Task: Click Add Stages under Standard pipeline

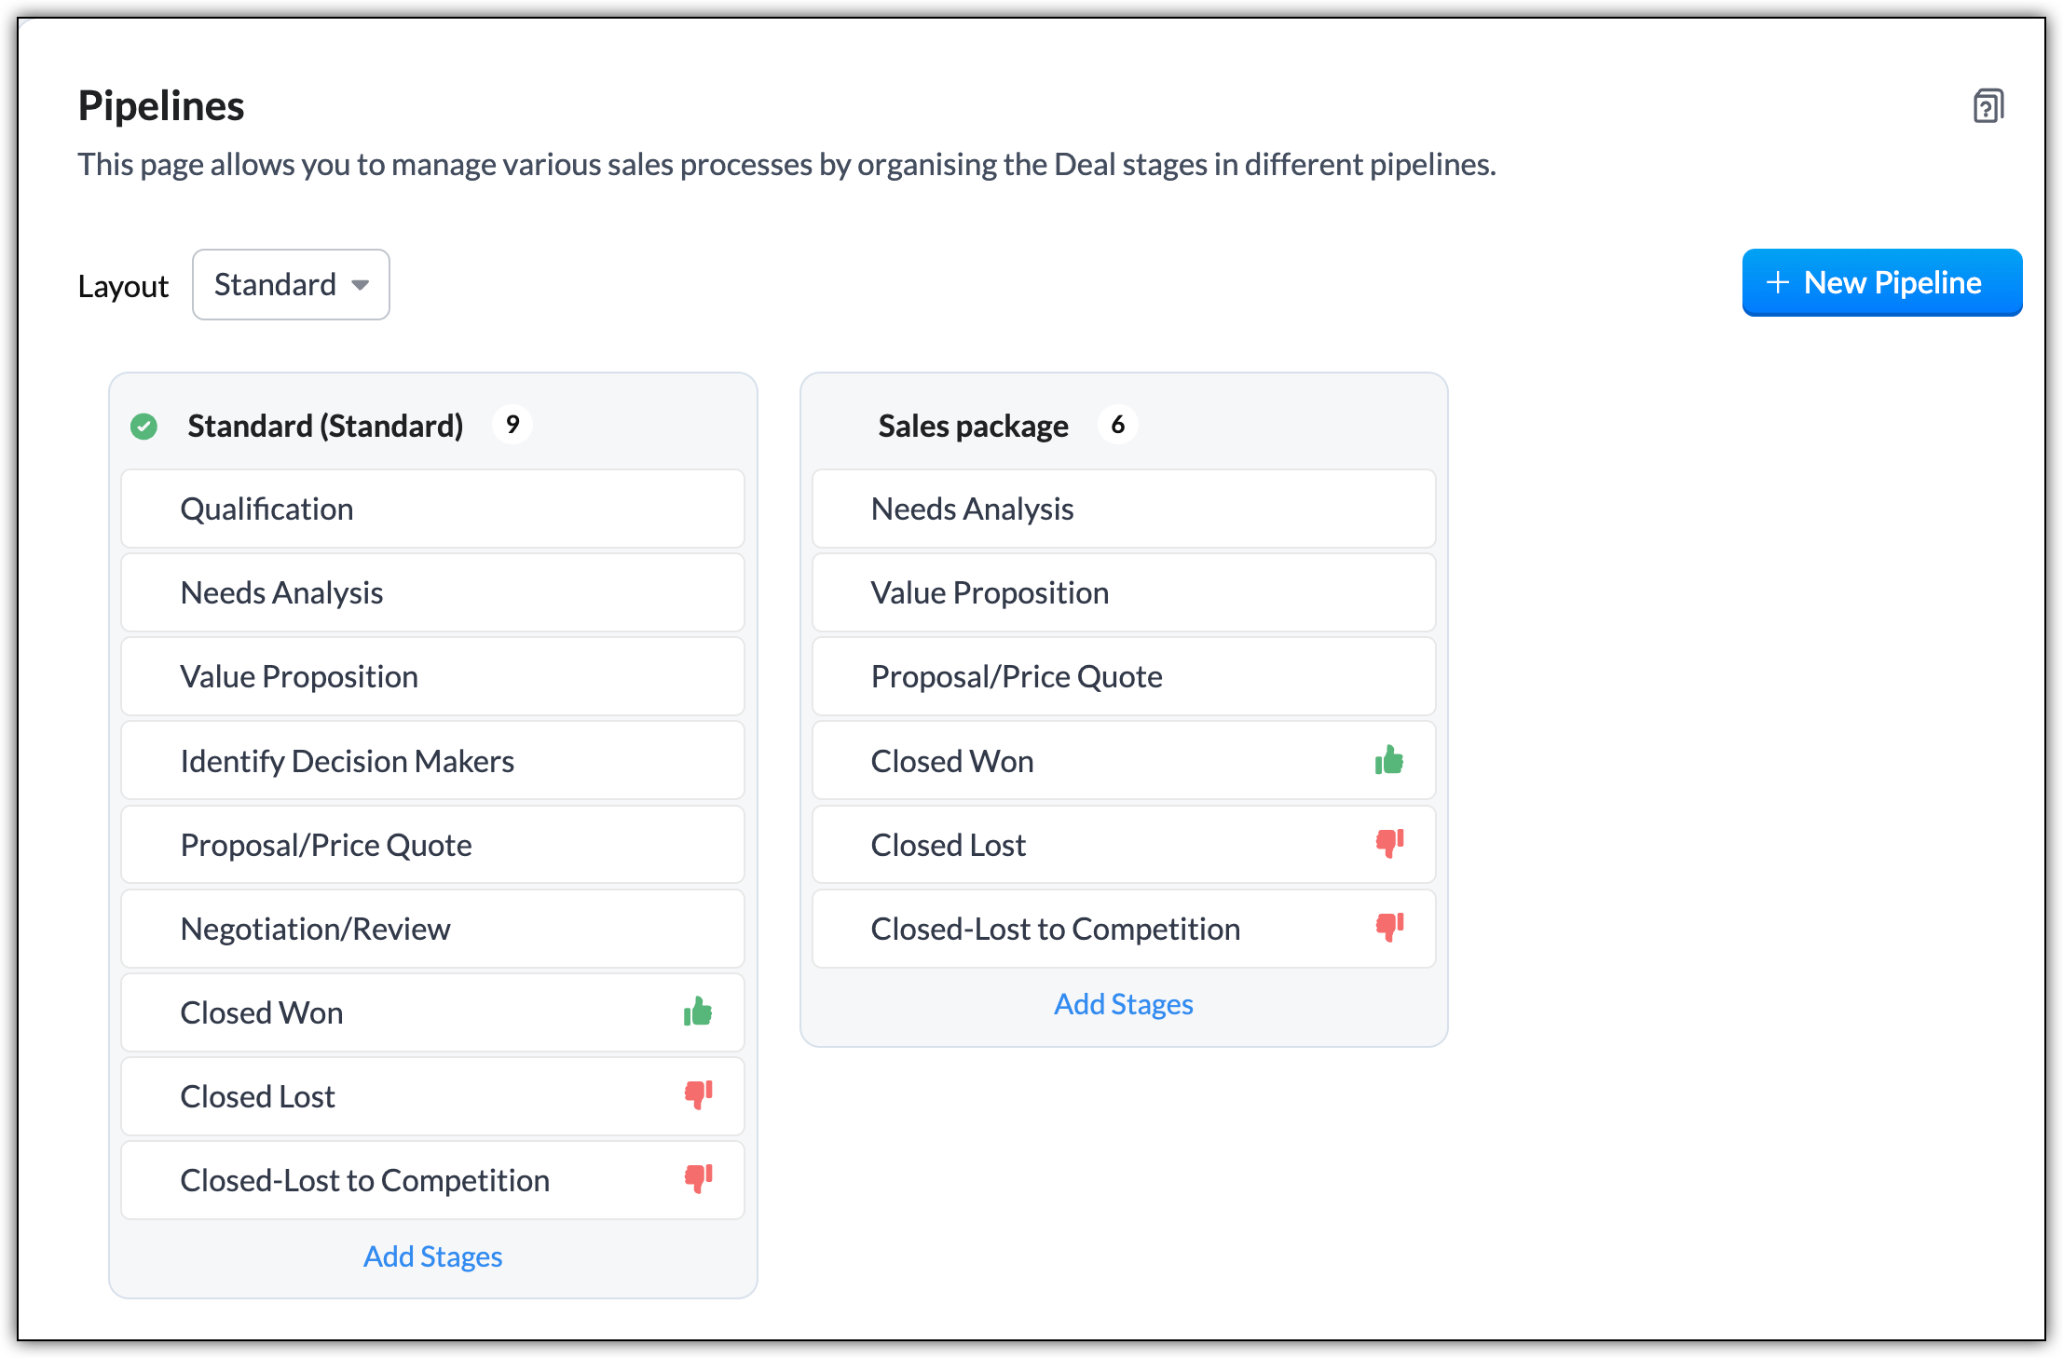Action: tap(432, 1256)
